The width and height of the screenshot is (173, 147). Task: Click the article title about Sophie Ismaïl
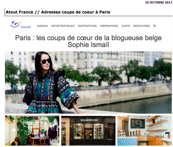(x=88, y=41)
